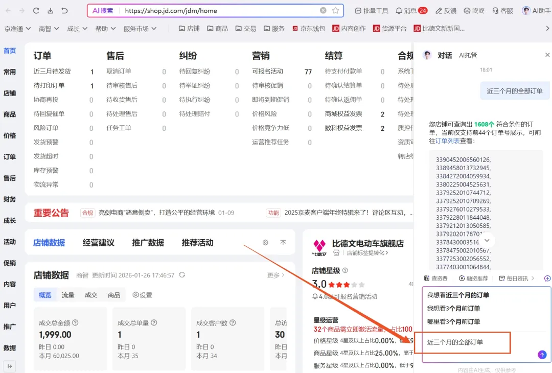
Task: Open the 服务 bookmark folder
Action: [274, 29]
